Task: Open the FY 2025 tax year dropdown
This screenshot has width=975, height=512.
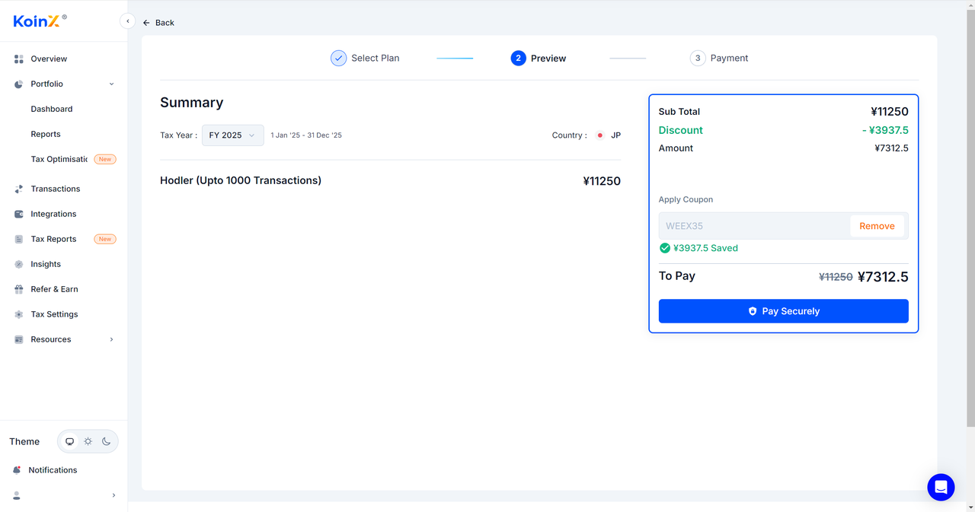Action: [232, 135]
